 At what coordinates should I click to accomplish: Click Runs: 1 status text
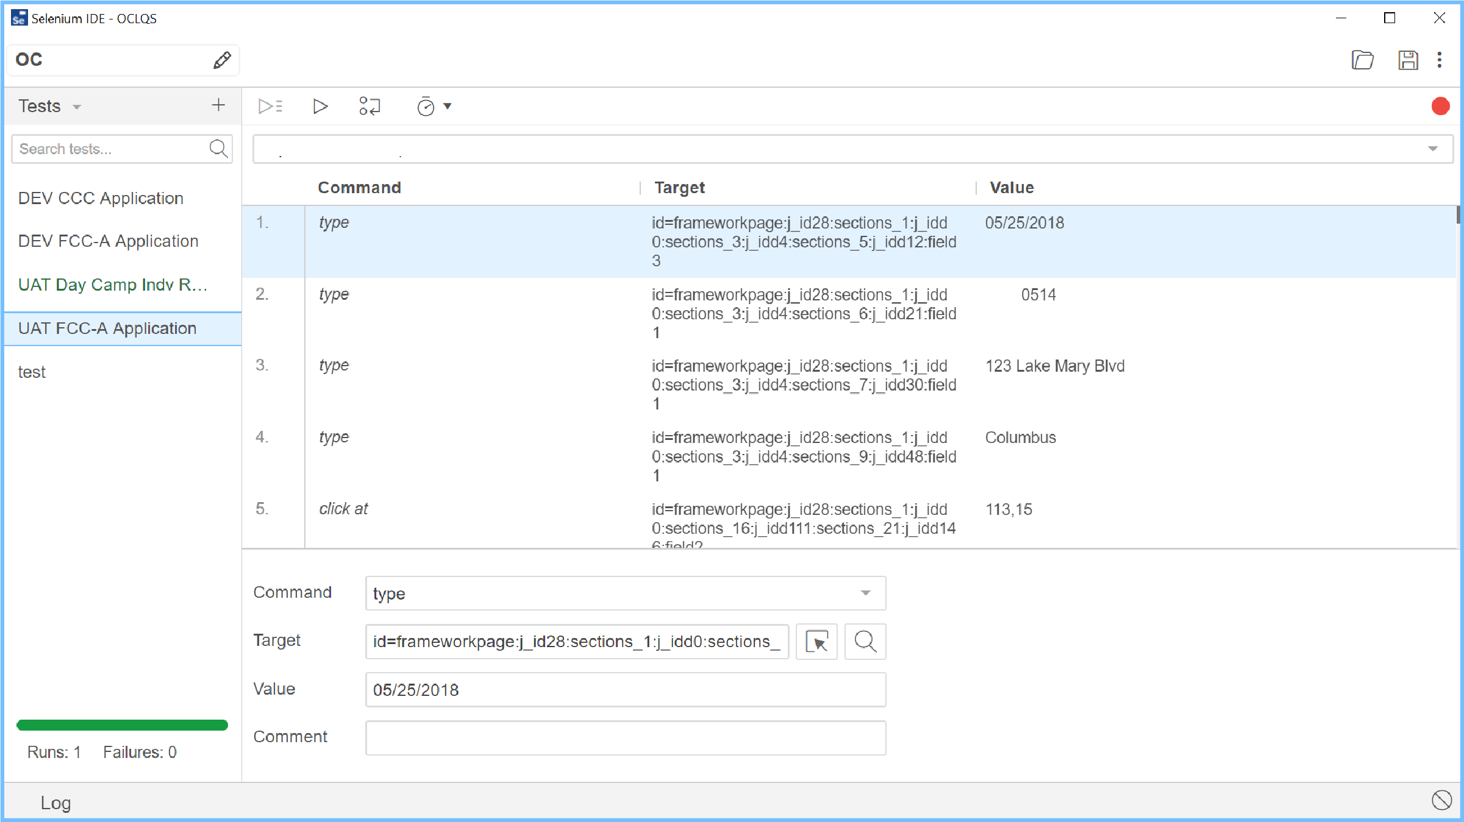pos(54,752)
